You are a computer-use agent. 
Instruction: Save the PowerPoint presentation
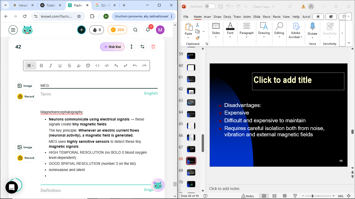(x=221, y=6)
